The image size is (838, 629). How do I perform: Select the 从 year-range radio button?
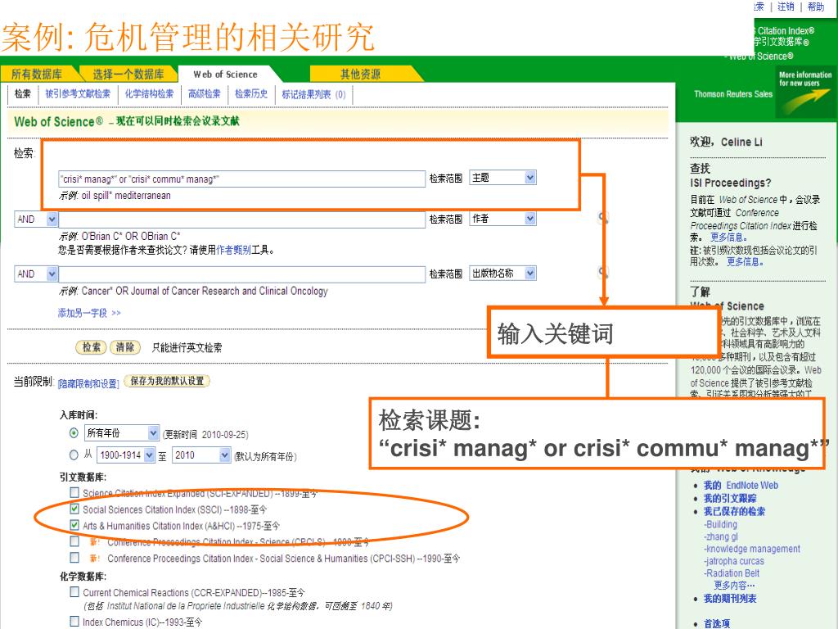(74, 455)
